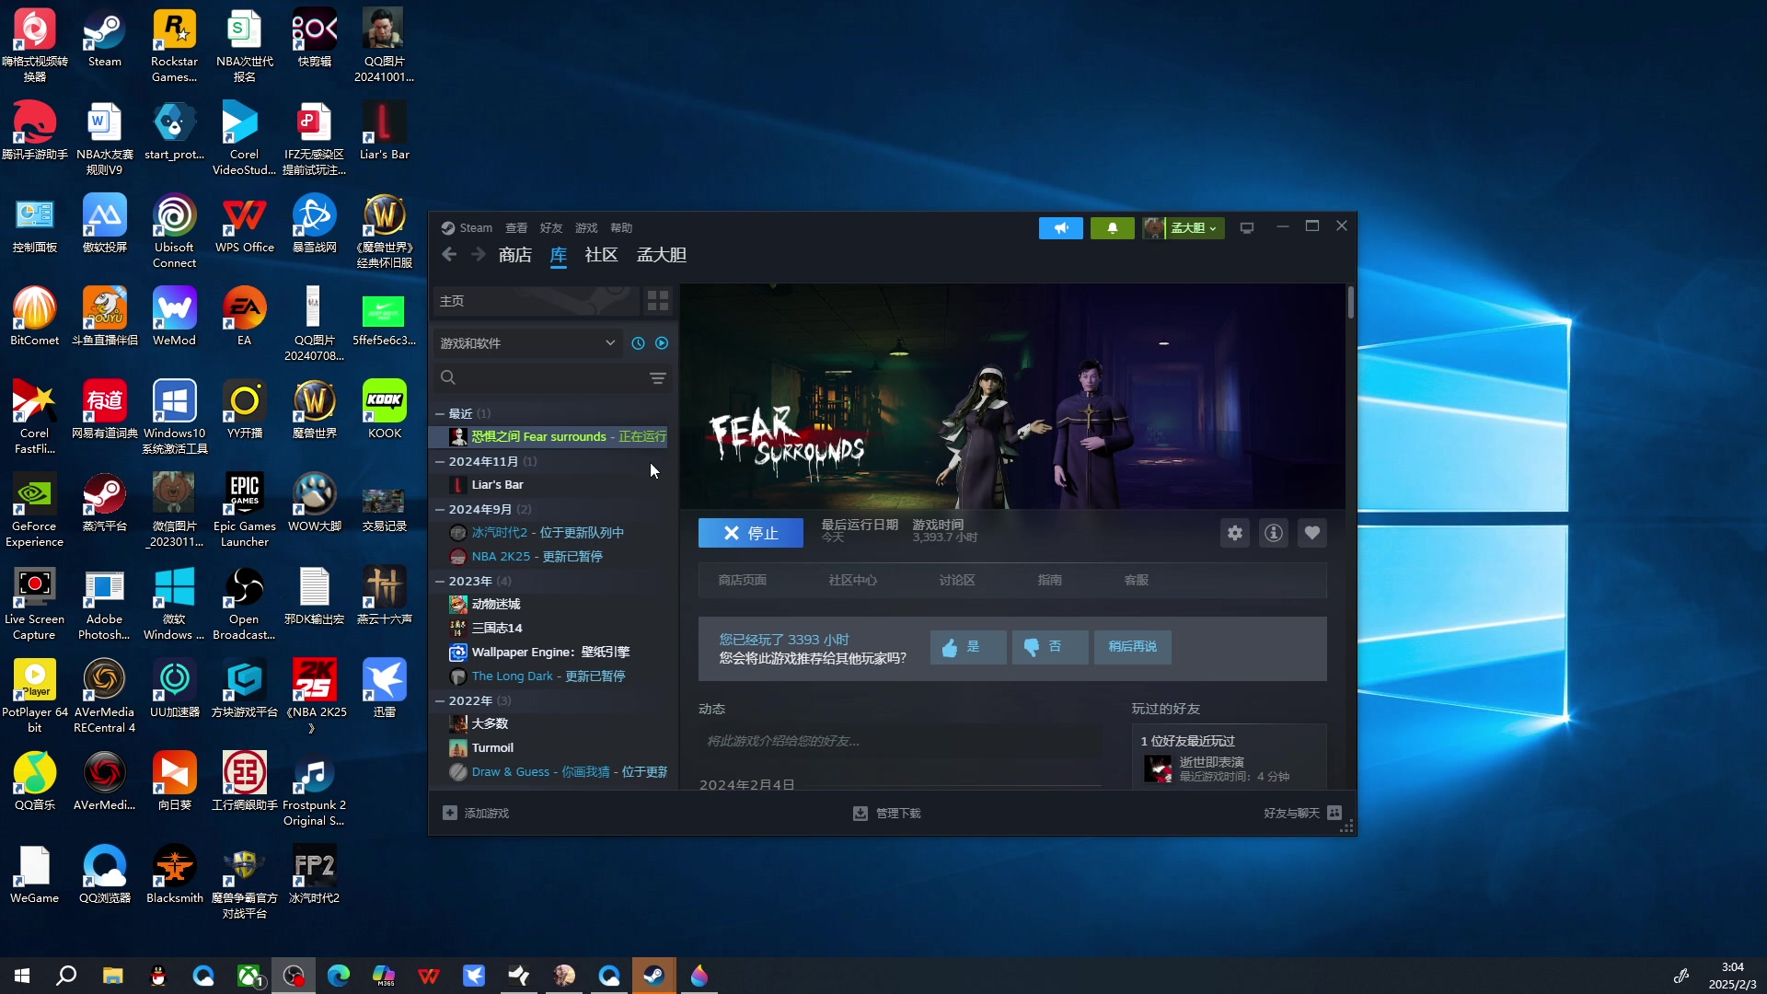Open 指南 guides link
1767x994 pixels.
point(1050,581)
